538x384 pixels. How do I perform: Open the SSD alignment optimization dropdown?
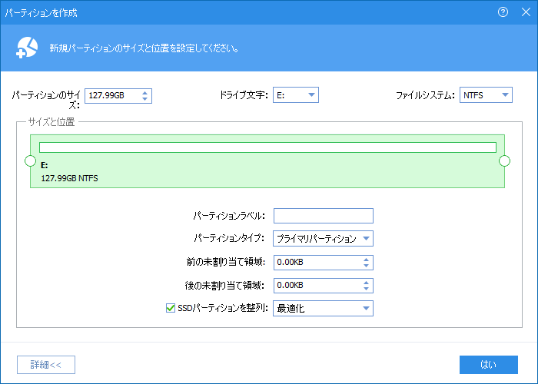tap(323, 308)
